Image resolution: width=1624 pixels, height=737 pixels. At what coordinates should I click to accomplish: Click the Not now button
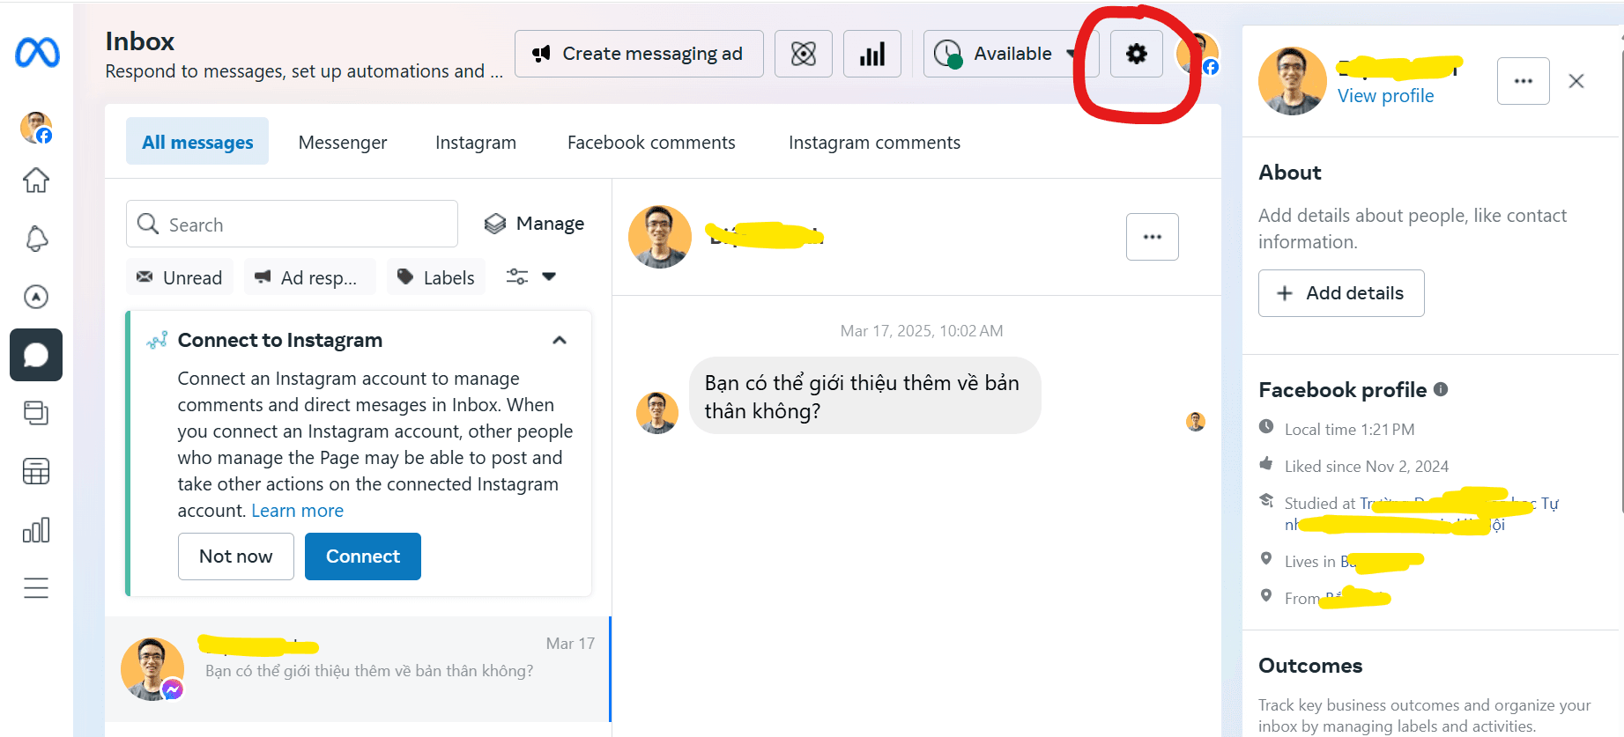[x=236, y=556]
